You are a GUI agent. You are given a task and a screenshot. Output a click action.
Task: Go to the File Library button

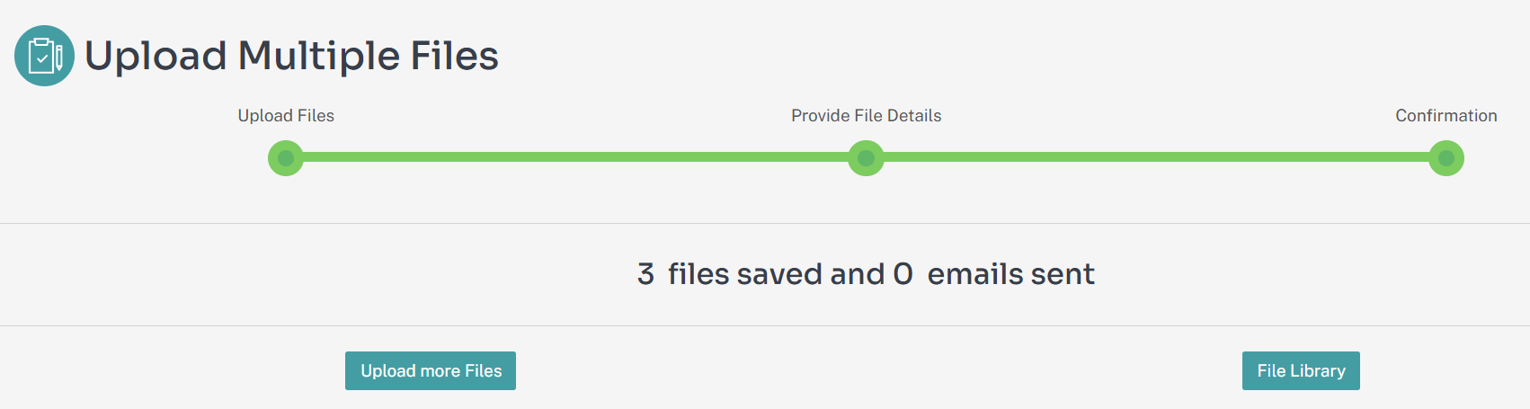[1301, 370]
